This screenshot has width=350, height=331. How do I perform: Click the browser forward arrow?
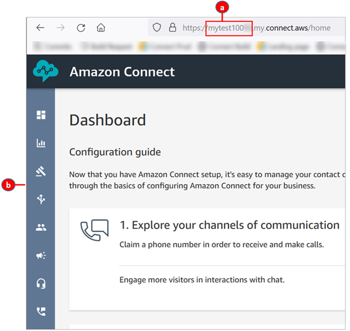[60, 28]
